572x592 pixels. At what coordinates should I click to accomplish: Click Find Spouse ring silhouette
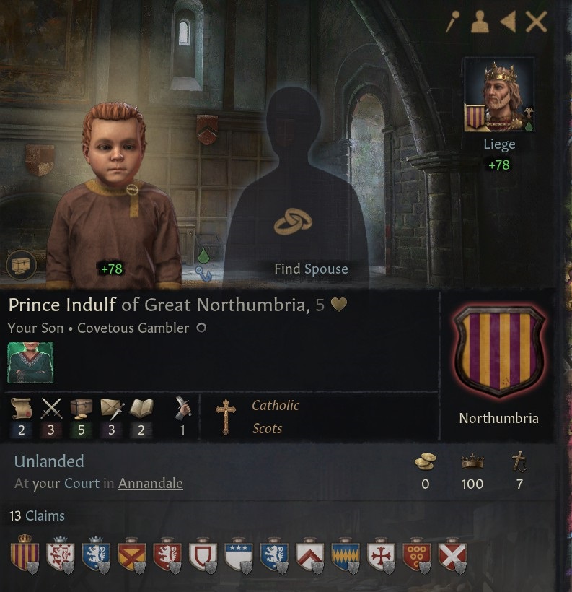tap(293, 222)
